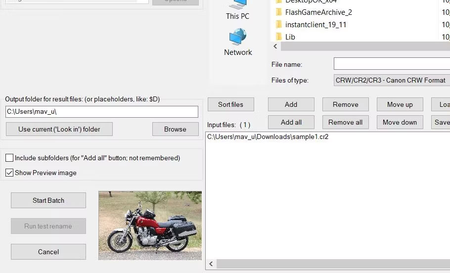Click the motorcycle preview image

point(150,226)
